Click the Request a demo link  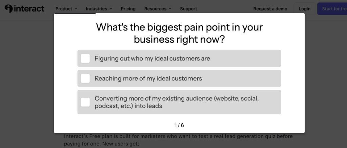coord(270,9)
